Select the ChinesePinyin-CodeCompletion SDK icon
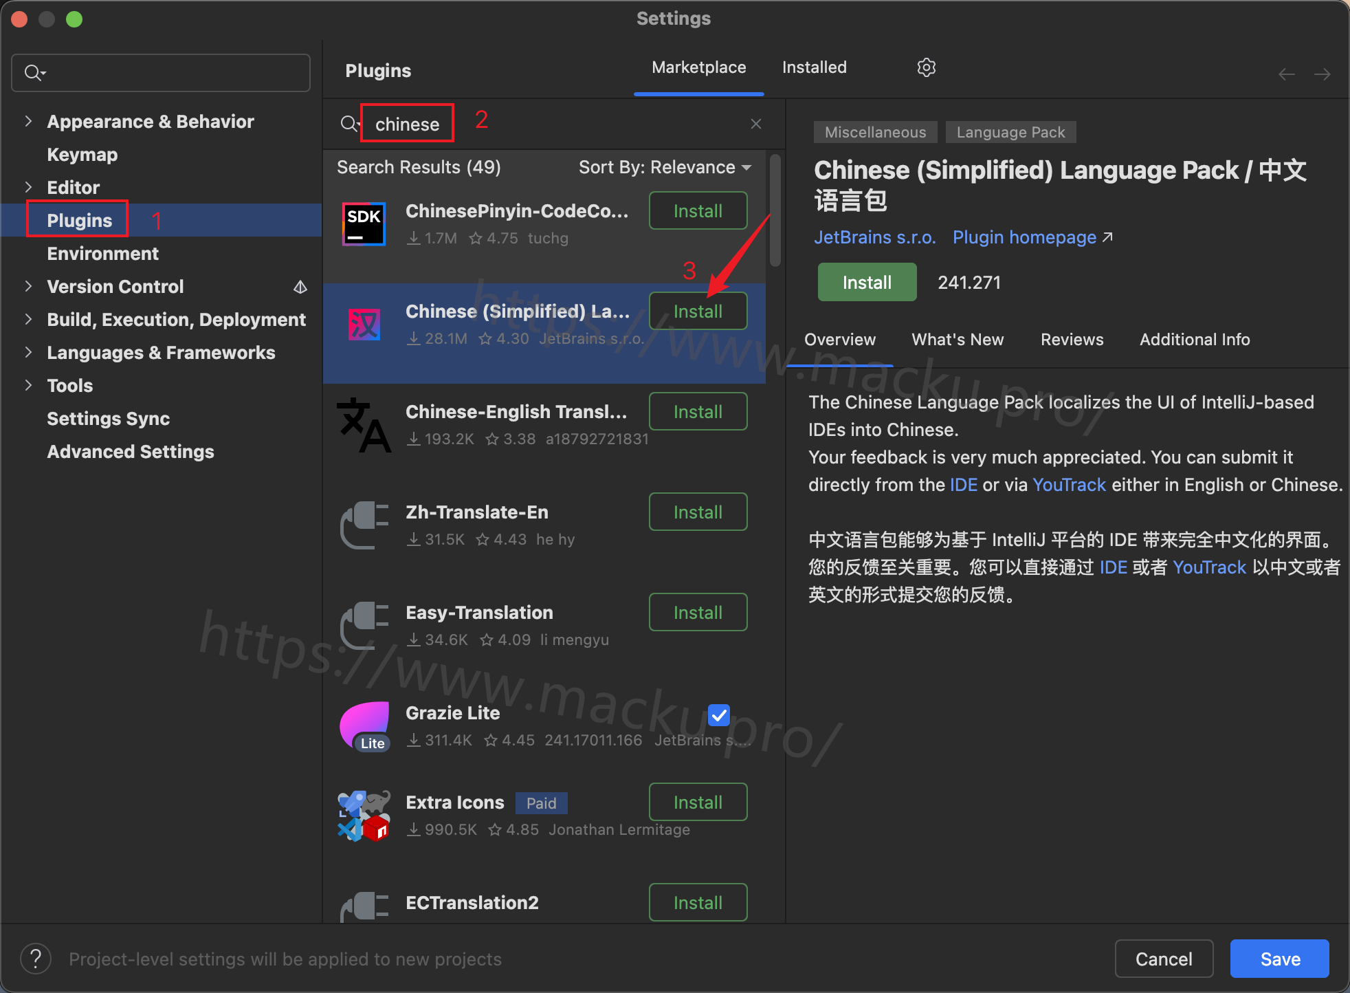Viewport: 1350px width, 993px height. point(364,223)
